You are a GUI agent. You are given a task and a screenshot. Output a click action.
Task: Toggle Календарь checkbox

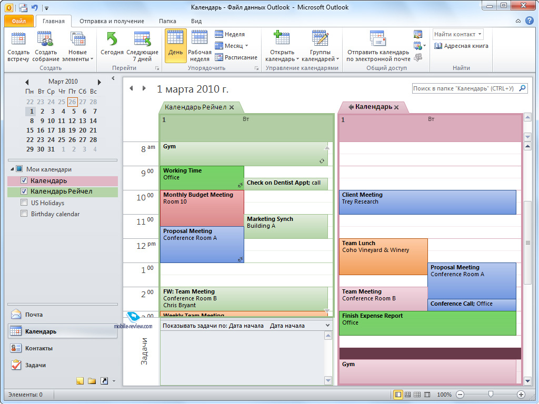[x=24, y=180]
